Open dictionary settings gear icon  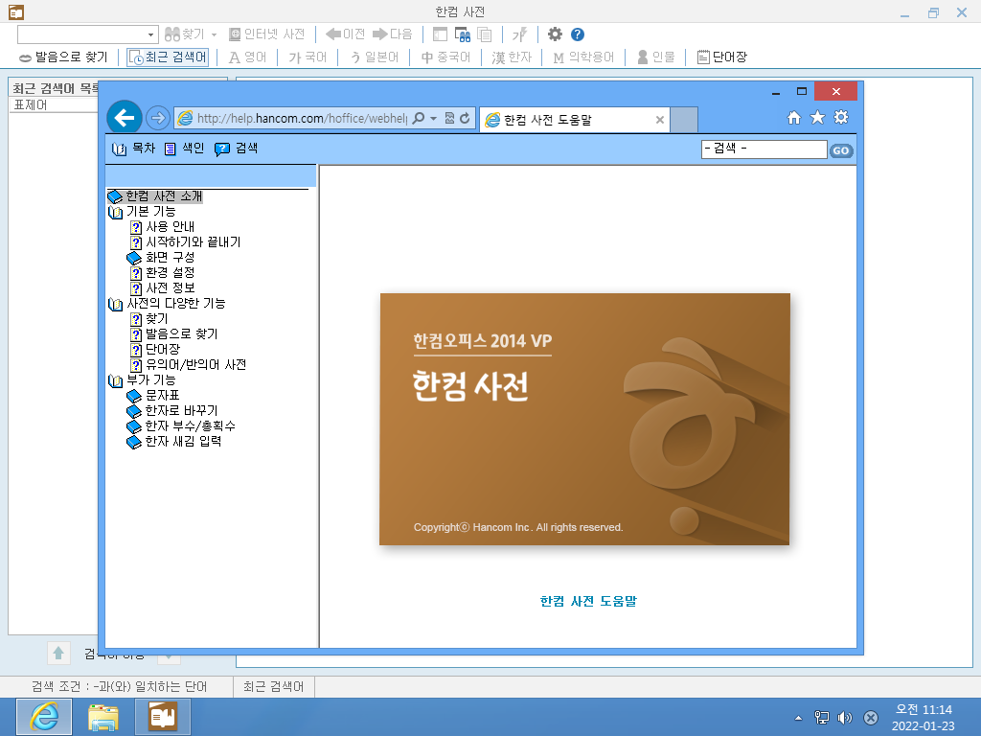click(x=555, y=34)
